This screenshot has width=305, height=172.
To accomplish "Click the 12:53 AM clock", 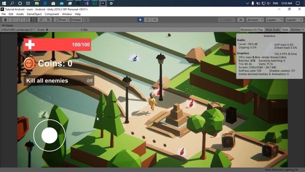I will 286,3.
